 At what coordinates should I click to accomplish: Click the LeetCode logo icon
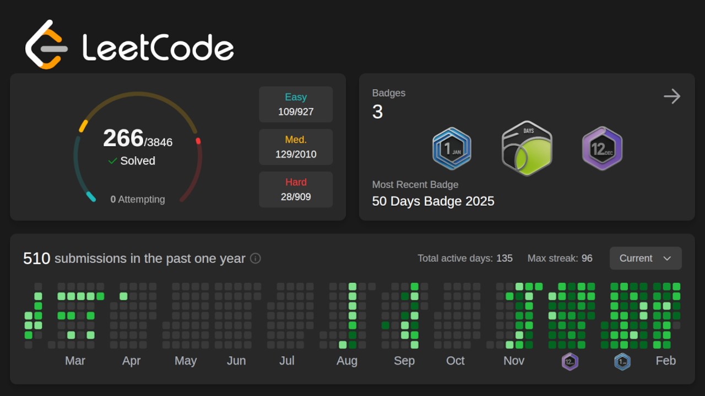(46, 45)
